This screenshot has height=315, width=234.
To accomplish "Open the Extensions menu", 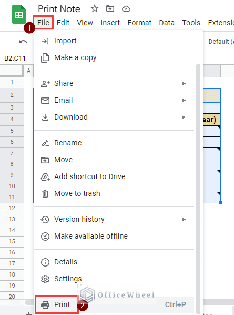I will (x=221, y=23).
